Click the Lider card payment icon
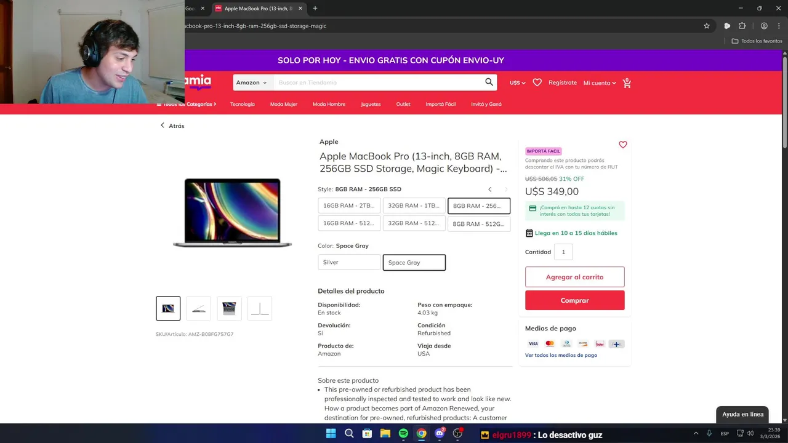This screenshot has height=443, width=788. click(x=600, y=344)
